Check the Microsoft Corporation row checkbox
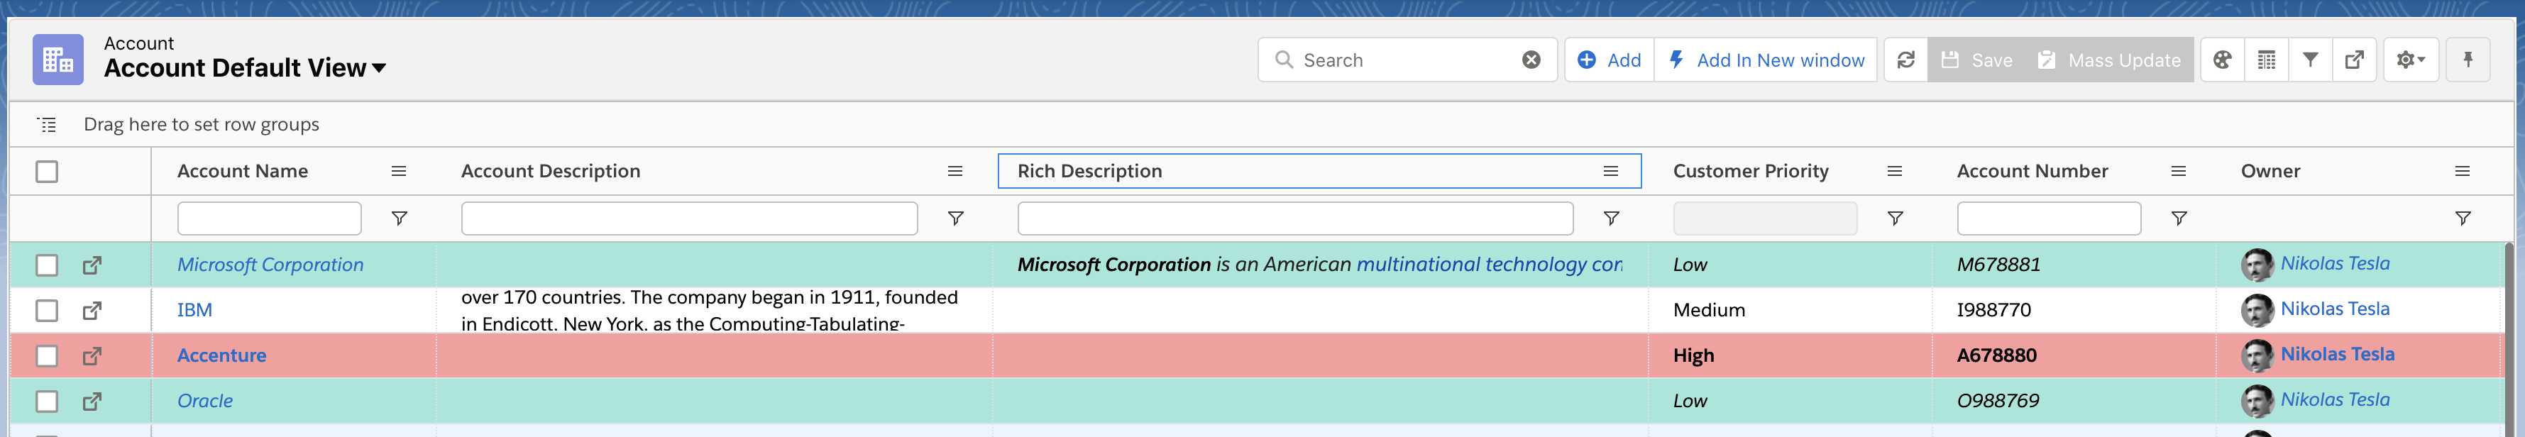 coord(46,265)
